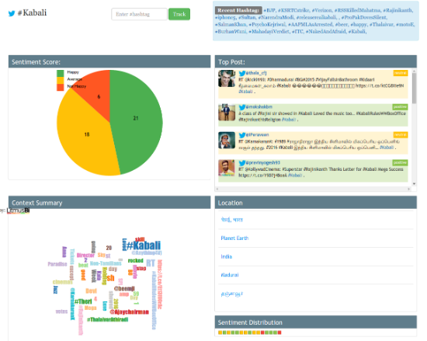
Task: Click the Twitter icon beside @iPerween
Action: (242, 135)
